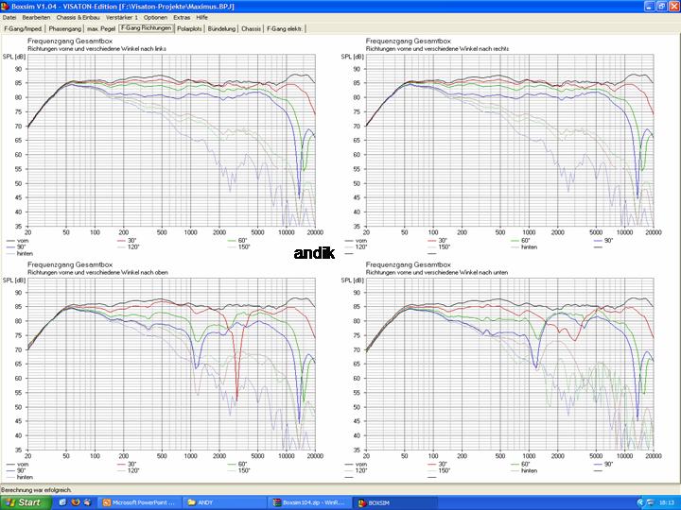Viewport: 681px width, 510px height.
Task: Open the Bearbeiten menu
Action: [x=36, y=17]
